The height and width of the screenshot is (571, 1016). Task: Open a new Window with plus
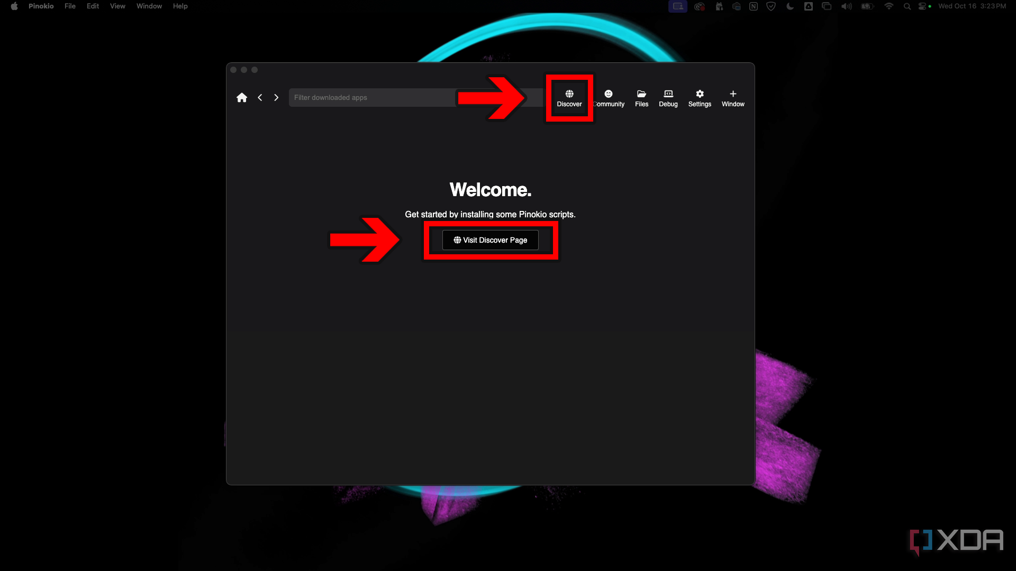(733, 98)
